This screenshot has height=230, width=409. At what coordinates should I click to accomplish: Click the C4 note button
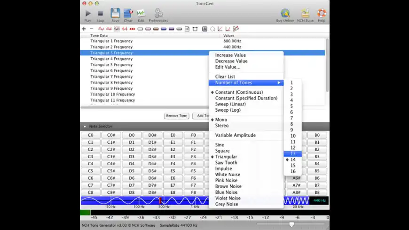(x=90, y=164)
